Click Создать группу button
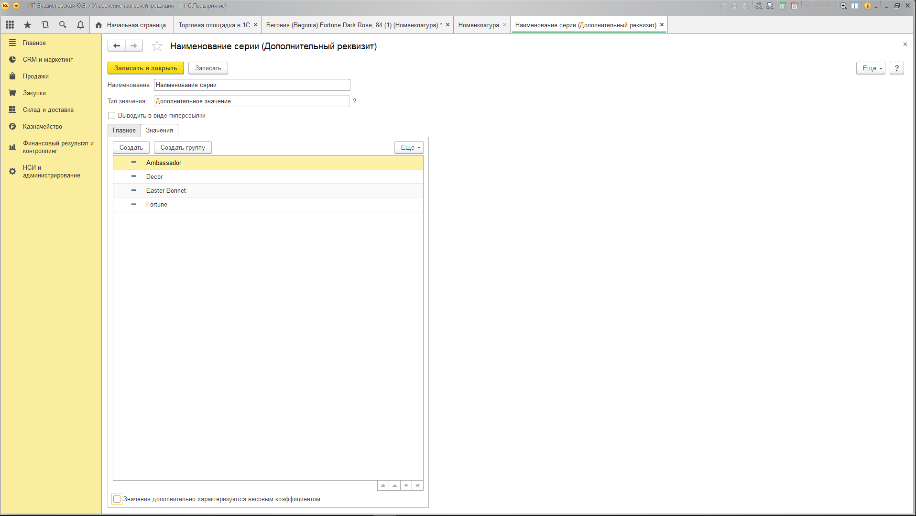Image resolution: width=916 pixels, height=516 pixels. coord(183,148)
